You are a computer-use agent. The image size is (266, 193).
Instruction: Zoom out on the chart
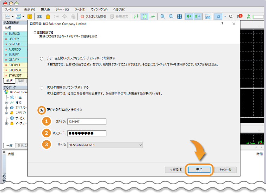pos(171,17)
